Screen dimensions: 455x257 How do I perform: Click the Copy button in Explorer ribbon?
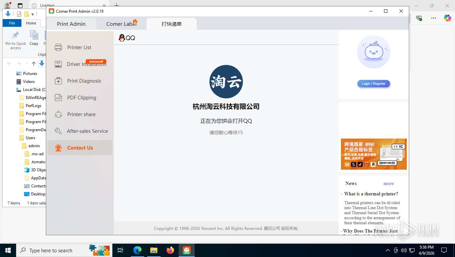[34, 38]
